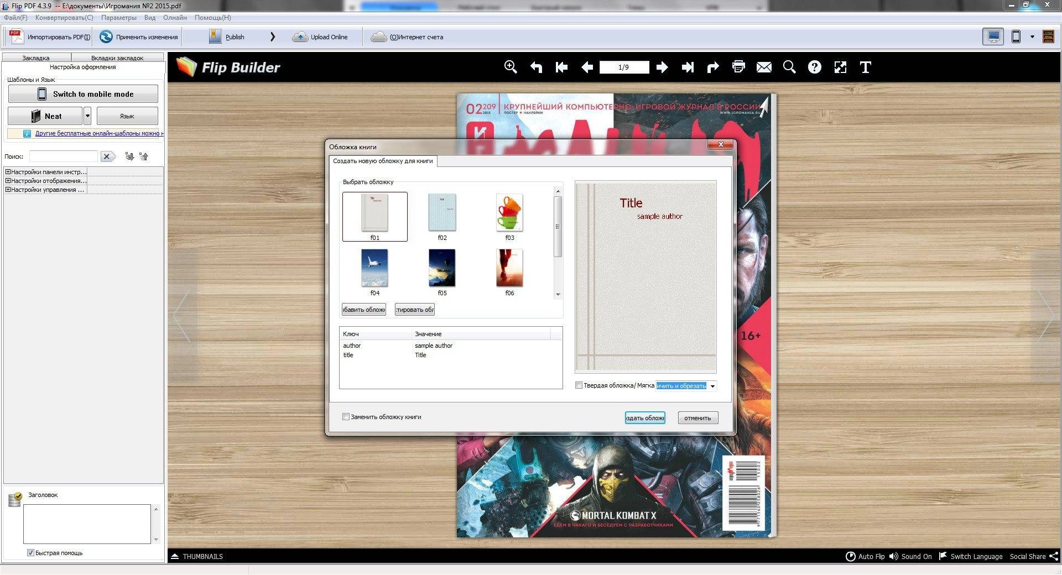Click the Язык language button

pyautogui.click(x=127, y=116)
